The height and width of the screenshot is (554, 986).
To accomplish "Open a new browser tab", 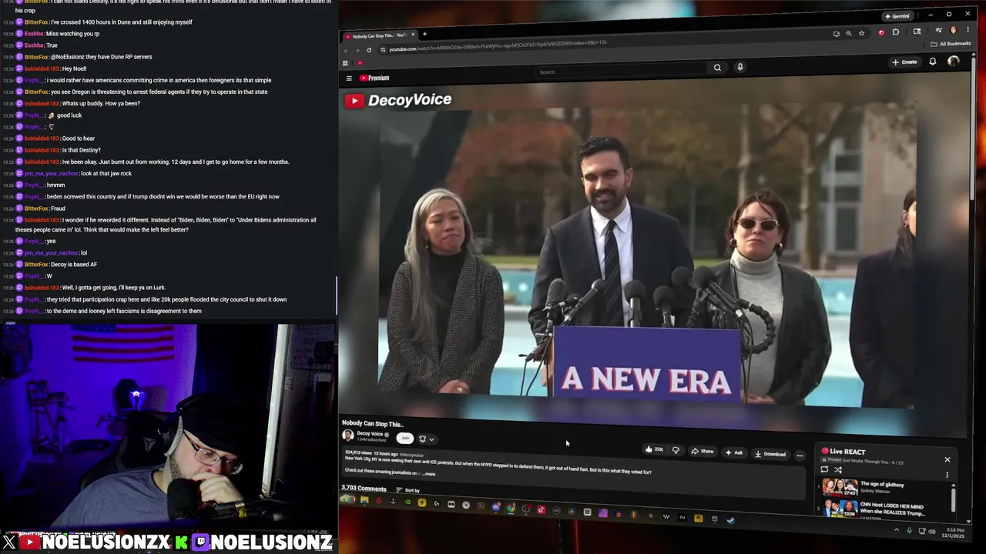I will click(x=424, y=34).
